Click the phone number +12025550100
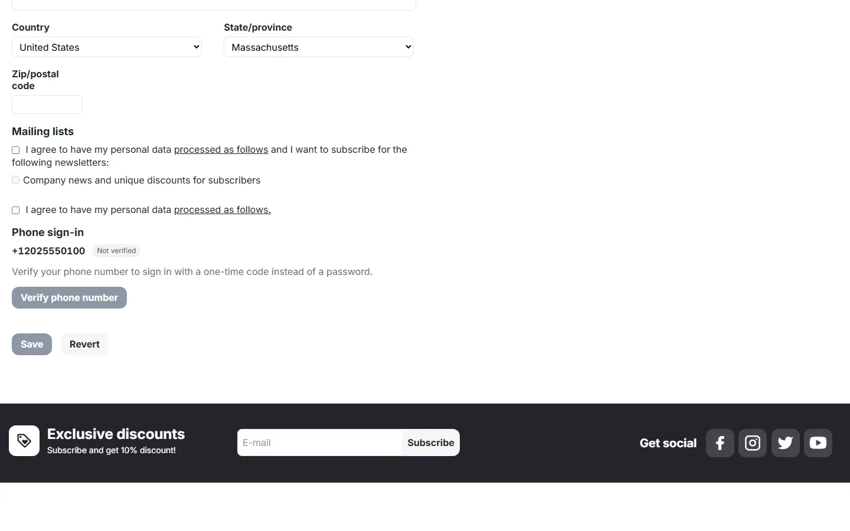The image size is (850, 531). point(48,251)
